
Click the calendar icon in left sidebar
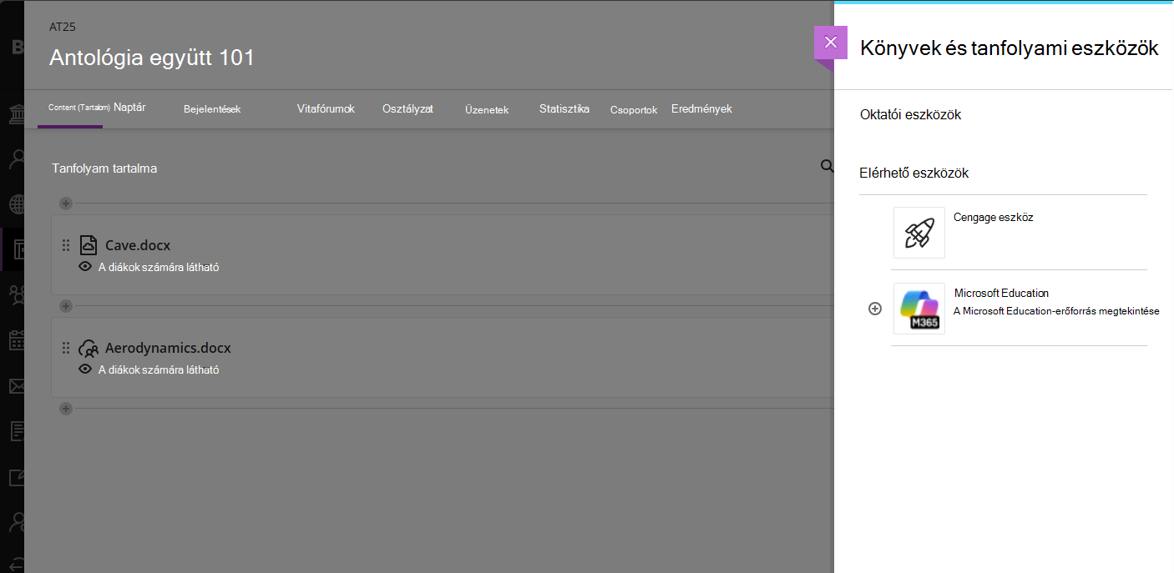coord(17,339)
